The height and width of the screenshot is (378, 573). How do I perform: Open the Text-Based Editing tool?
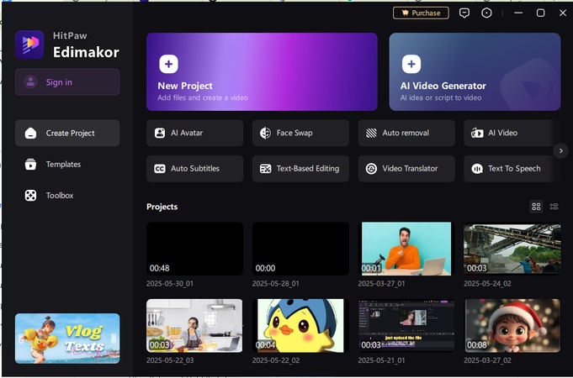click(300, 169)
